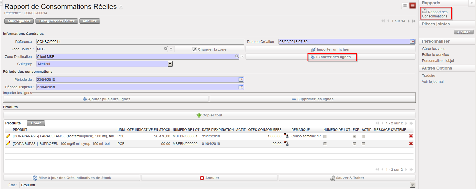Click the split-line icon in Paracetamol row

[x=286, y=136]
